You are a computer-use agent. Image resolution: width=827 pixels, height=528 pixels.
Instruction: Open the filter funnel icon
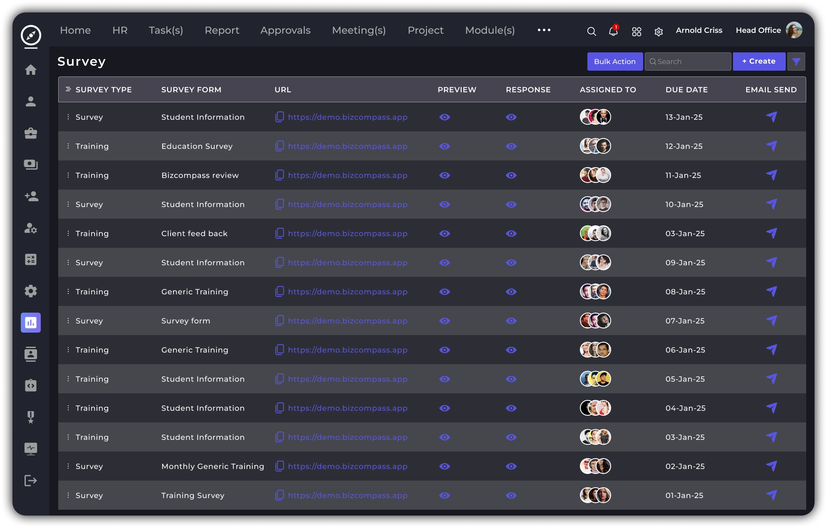click(x=796, y=62)
